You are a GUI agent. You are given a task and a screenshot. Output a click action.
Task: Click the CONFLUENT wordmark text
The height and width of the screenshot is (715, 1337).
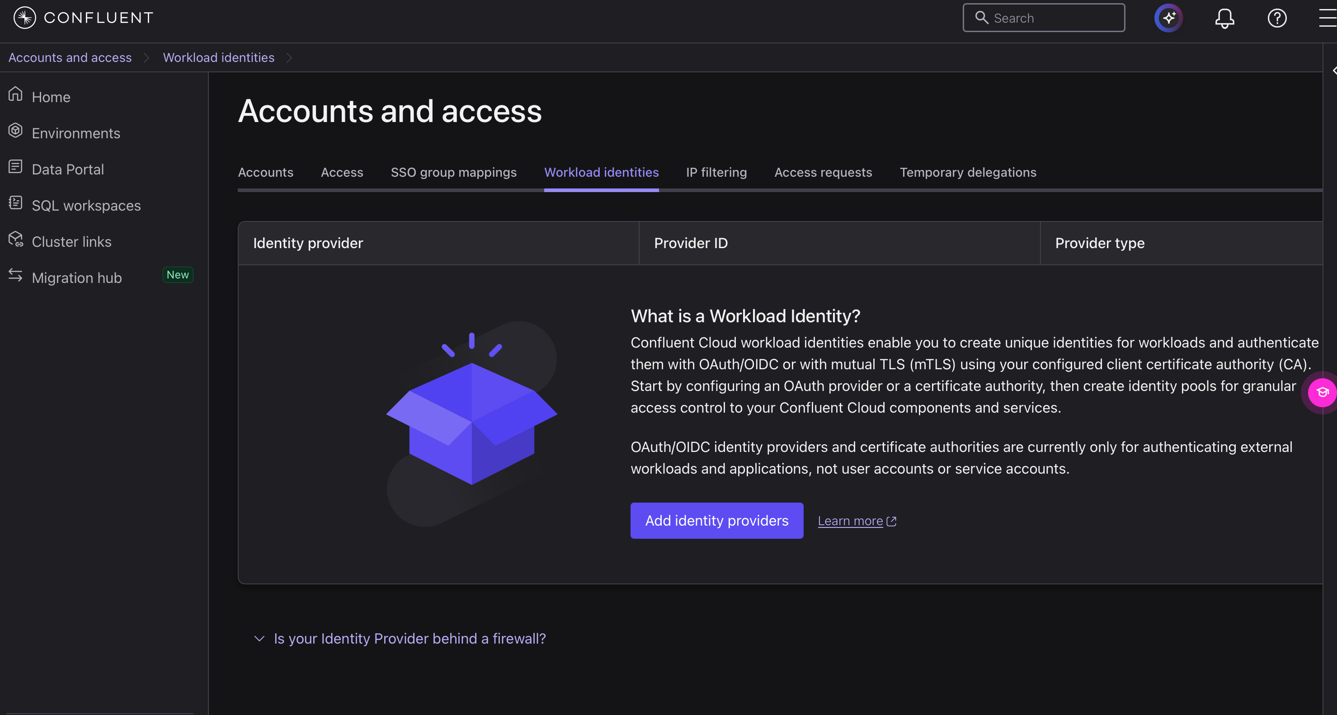click(99, 18)
